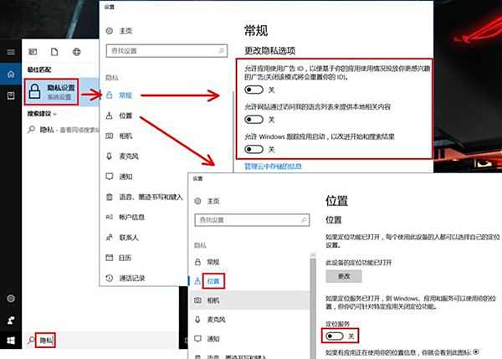Click the lock icon beside 常规
Viewport: 502px width, 359px height.
pyautogui.click(x=109, y=95)
